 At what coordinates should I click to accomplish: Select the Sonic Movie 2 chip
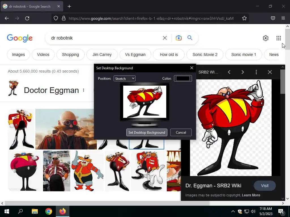click(205, 55)
